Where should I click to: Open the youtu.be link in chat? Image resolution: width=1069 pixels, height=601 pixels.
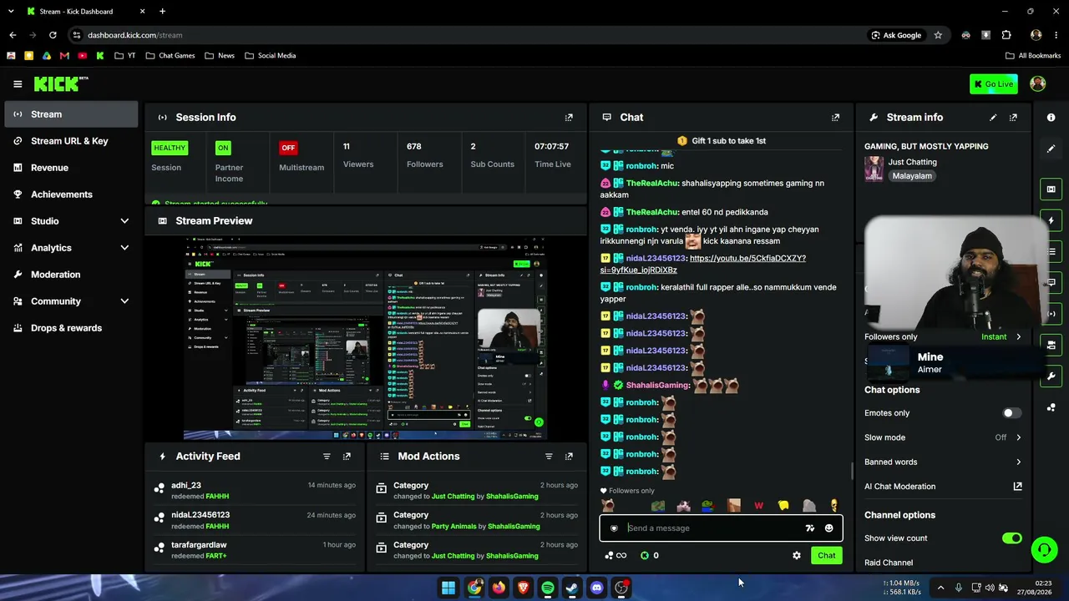[x=702, y=265]
